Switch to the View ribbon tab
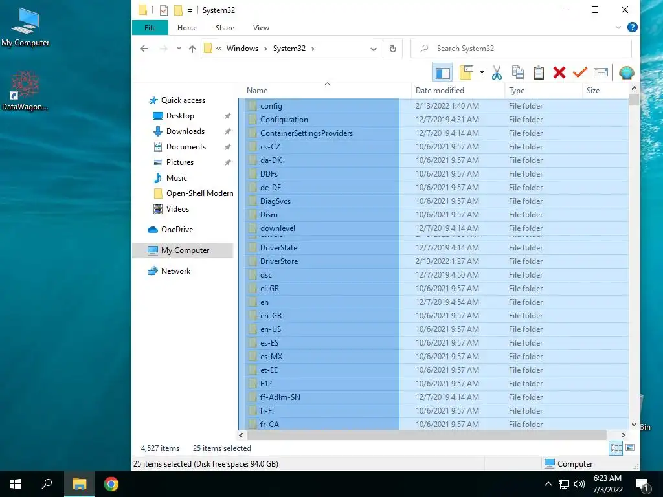The height and width of the screenshot is (497, 663). coord(261,27)
